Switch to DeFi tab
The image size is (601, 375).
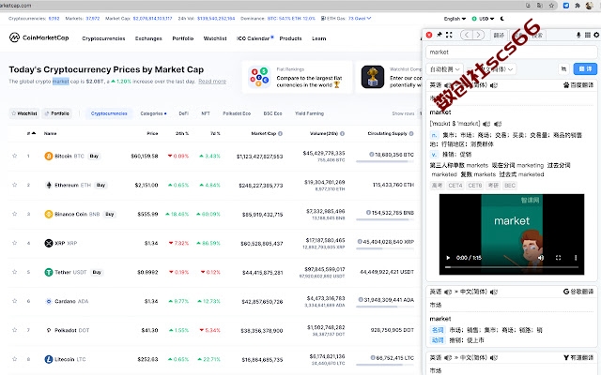point(184,113)
